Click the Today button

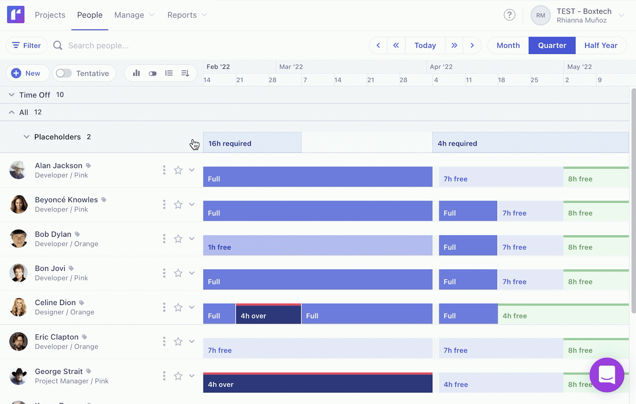[x=425, y=45]
